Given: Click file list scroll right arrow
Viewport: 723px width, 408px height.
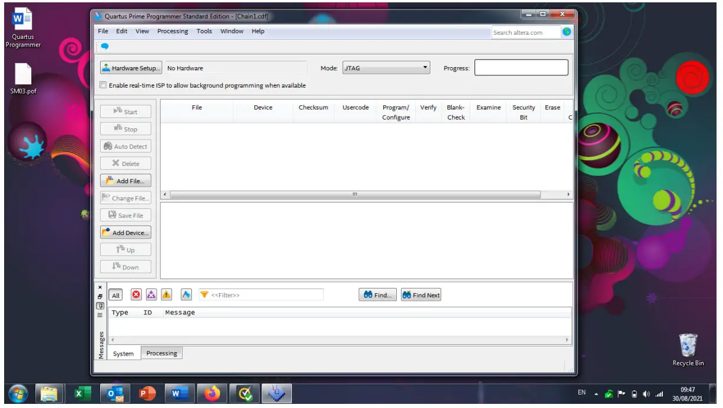Looking at the screenshot, I should click(x=568, y=194).
